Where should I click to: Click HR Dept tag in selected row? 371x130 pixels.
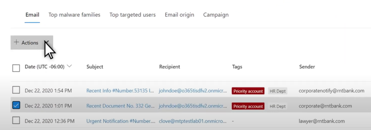tap(278, 106)
